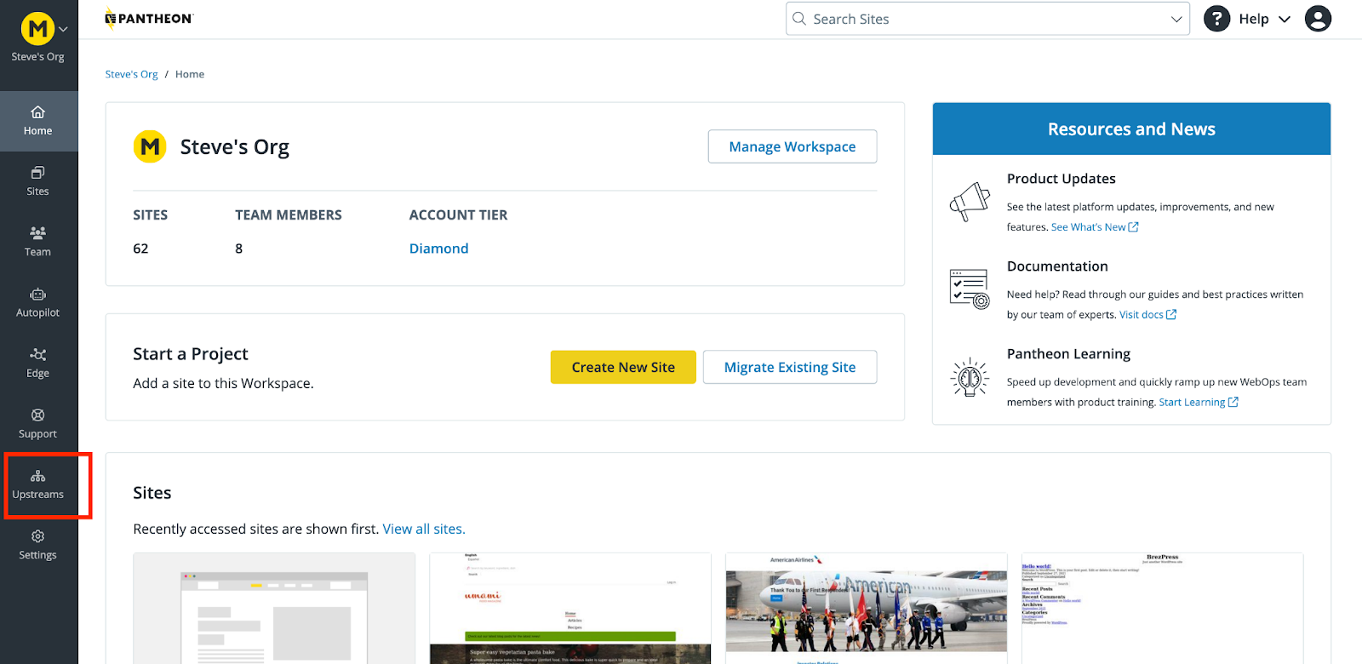Expand the Help menu chevron
This screenshot has width=1362, height=664.
[1285, 19]
